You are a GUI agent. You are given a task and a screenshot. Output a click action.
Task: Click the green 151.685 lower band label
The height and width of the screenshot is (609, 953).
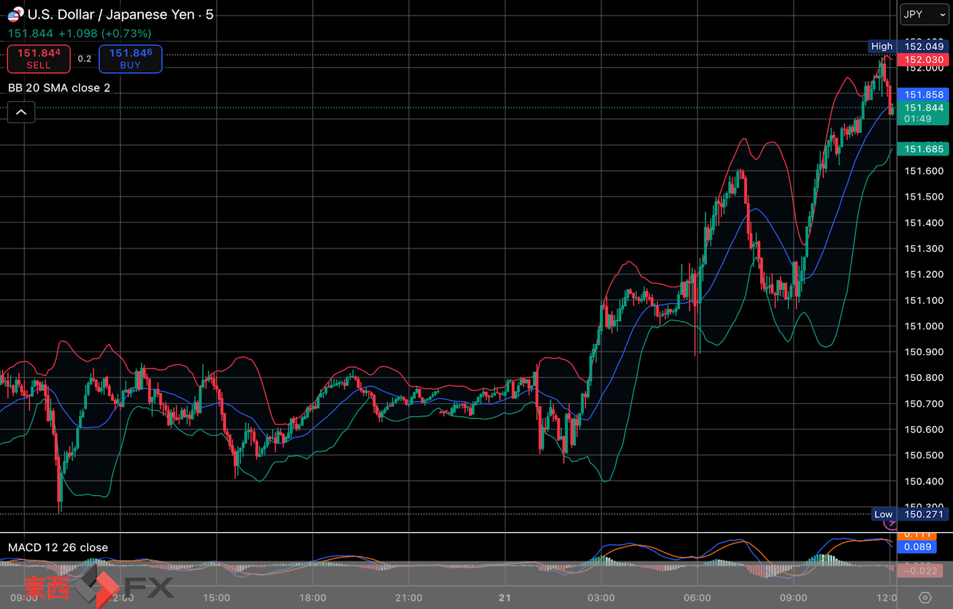tap(923, 149)
